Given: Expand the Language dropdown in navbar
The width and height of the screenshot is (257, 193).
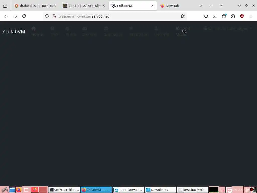Looking at the screenshot, I should click(x=227, y=29).
